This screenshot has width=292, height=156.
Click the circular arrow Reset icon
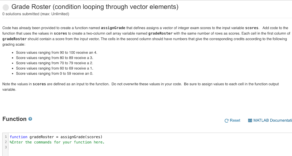coord(226,121)
